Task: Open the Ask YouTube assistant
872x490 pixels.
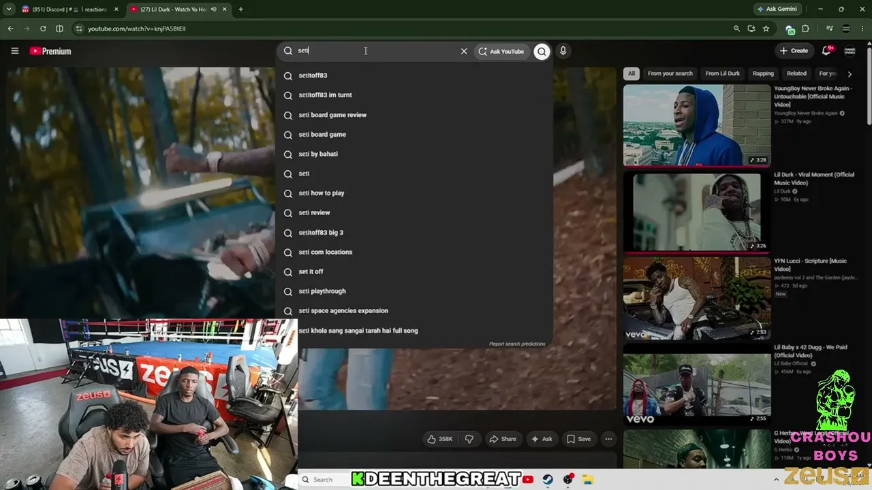Action: 501,51
